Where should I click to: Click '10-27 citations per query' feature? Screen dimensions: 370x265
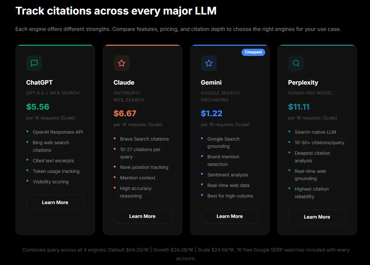tap(140, 153)
